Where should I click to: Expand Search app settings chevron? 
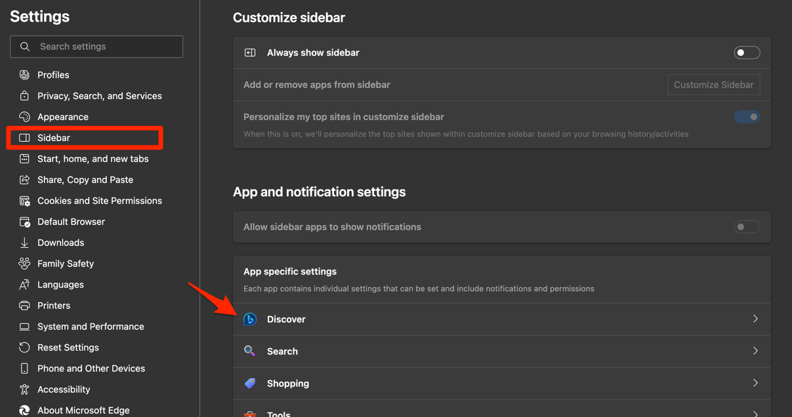[755, 351]
